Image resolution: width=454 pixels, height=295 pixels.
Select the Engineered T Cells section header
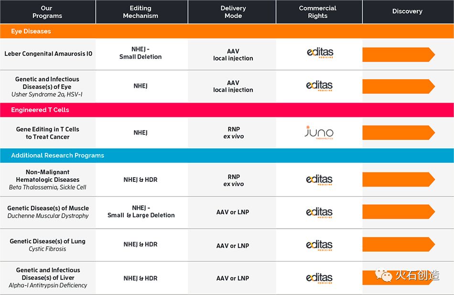(40, 110)
